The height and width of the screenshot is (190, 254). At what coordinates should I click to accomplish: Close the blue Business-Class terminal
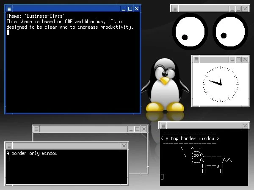[x=137, y=8]
